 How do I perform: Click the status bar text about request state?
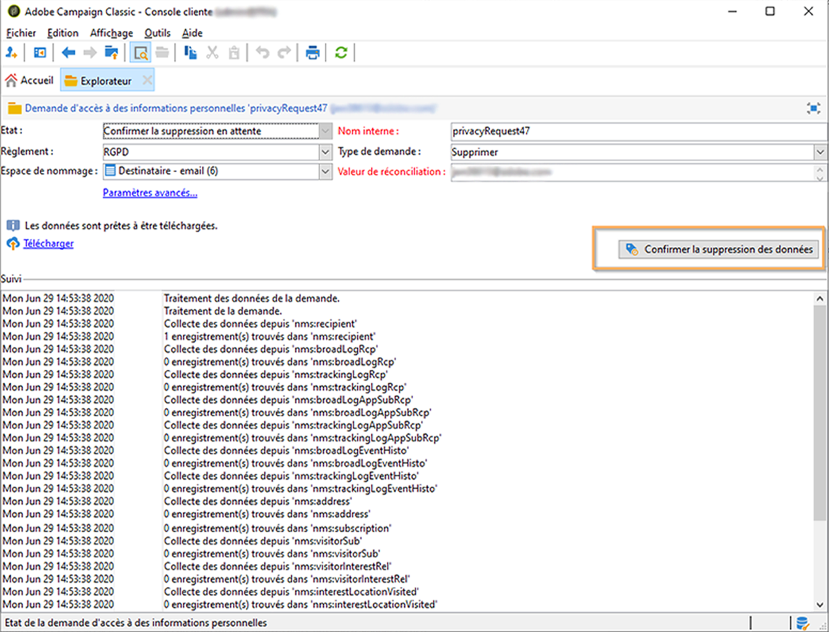click(136, 623)
